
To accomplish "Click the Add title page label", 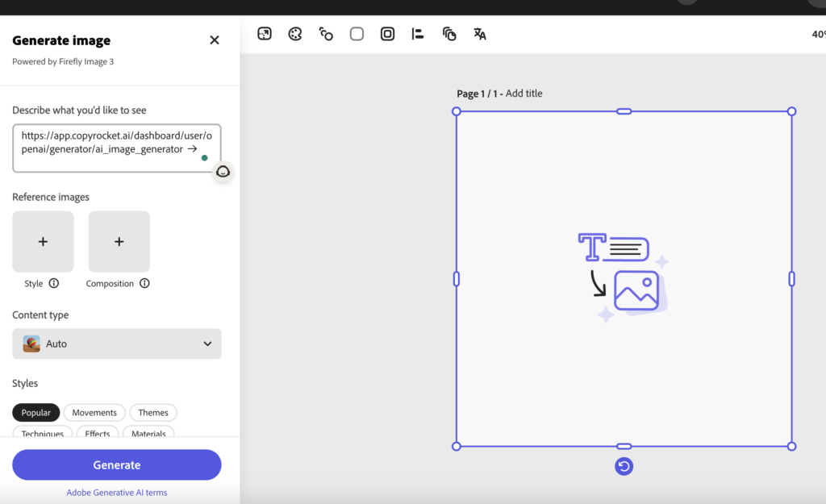I will (x=524, y=94).
